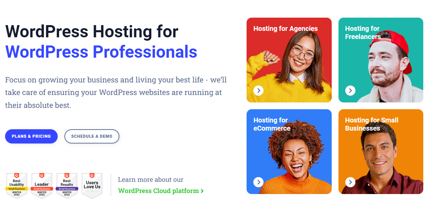Click arrow icon on Hosting for Freelancers card
Viewport: 427px width, 211px height.
click(x=350, y=91)
